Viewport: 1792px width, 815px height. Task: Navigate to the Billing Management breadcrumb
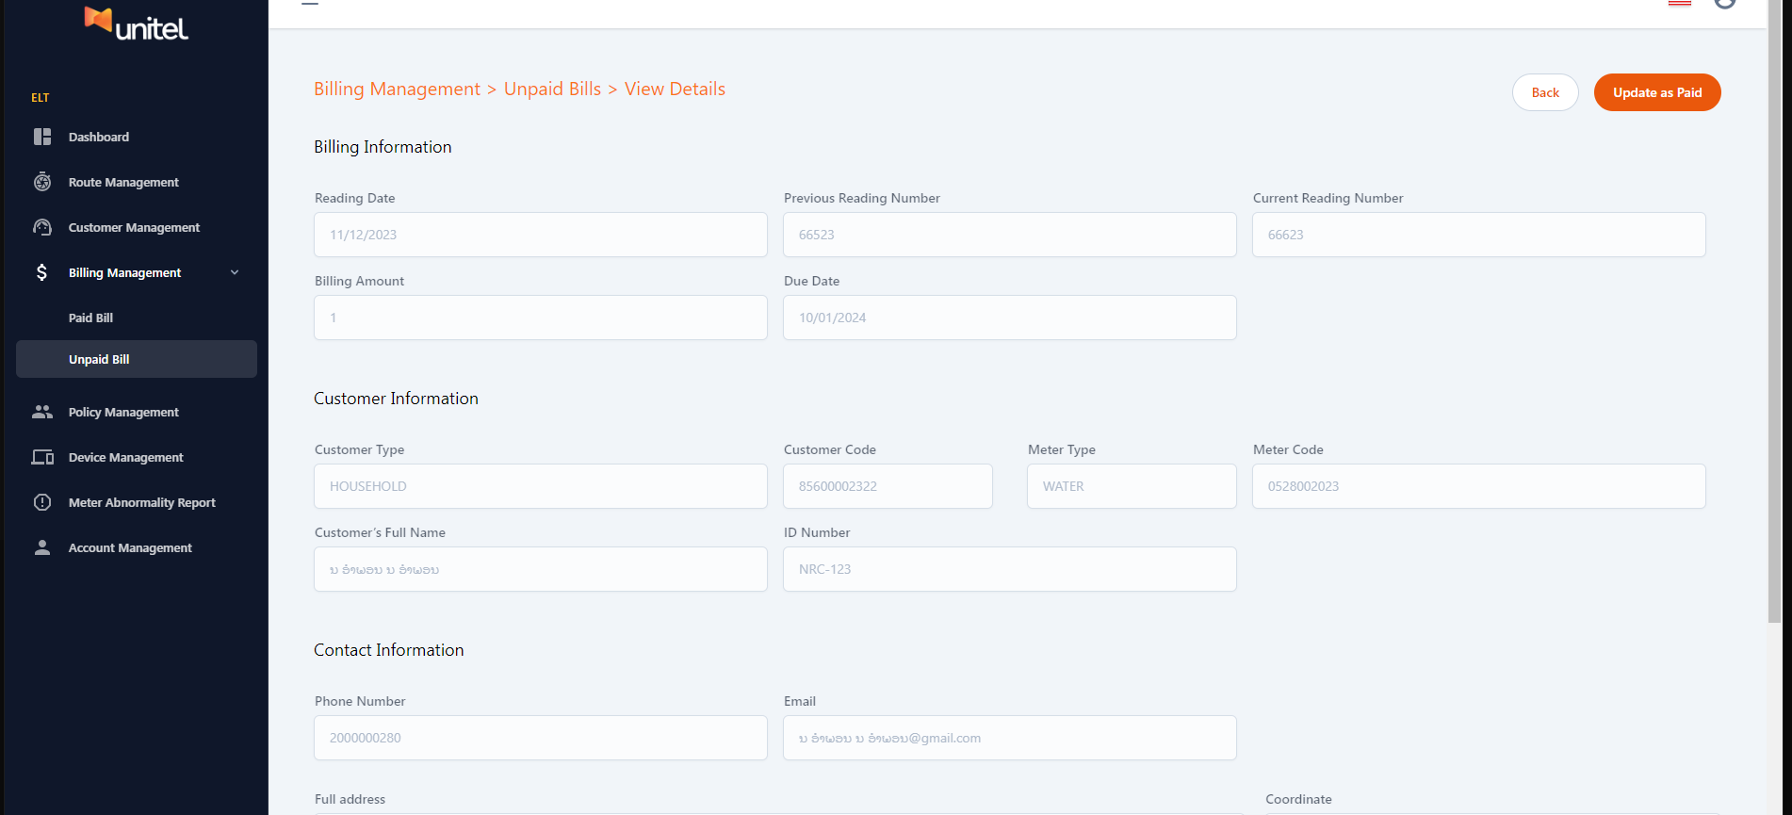397,89
